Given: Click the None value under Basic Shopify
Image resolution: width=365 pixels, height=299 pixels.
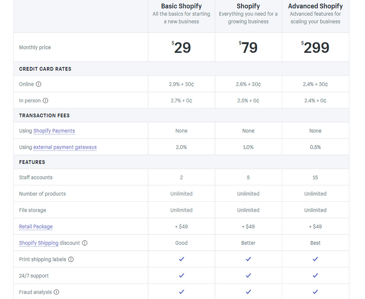Looking at the screenshot, I should click(181, 131).
